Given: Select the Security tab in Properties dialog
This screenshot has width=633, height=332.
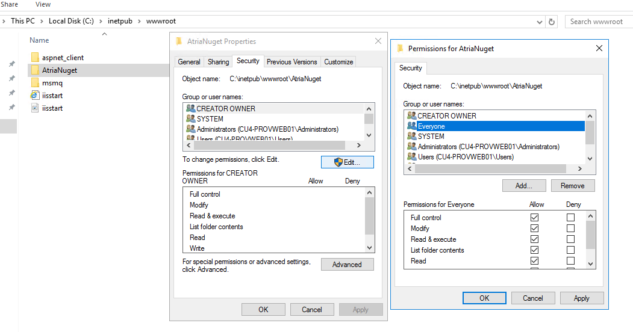Looking at the screenshot, I should pos(248,61).
